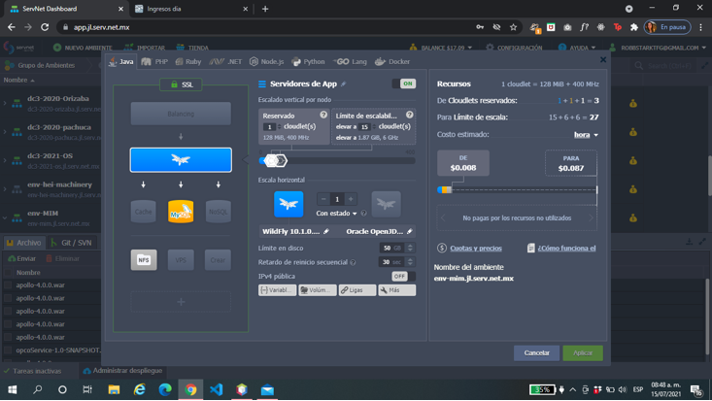
Task: Open Visual Studio Code from the taskbar
Action: tap(216, 389)
